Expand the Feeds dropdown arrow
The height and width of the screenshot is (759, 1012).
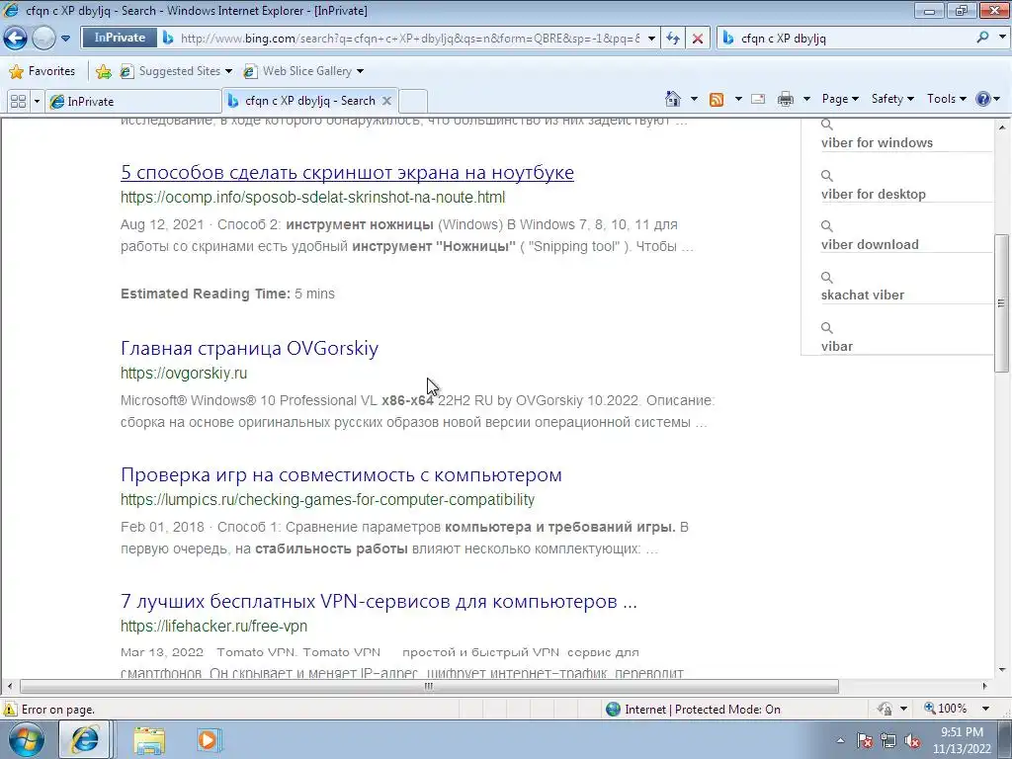(738, 99)
